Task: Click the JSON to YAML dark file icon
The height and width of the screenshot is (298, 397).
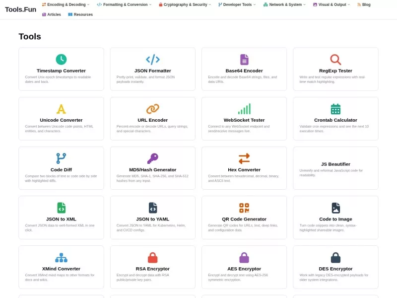Action: [153, 208]
